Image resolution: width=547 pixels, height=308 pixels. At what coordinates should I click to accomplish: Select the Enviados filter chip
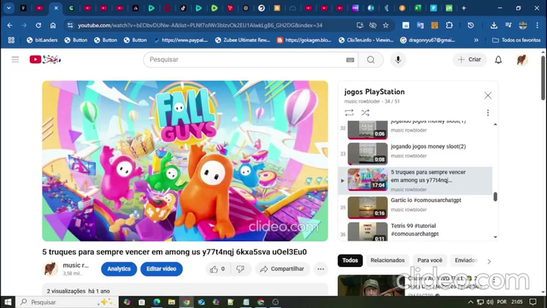(x=465, y=261)
